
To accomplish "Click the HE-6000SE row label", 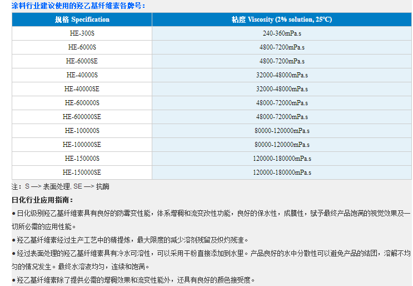I will pyautogui.click(x=82, y=61).
